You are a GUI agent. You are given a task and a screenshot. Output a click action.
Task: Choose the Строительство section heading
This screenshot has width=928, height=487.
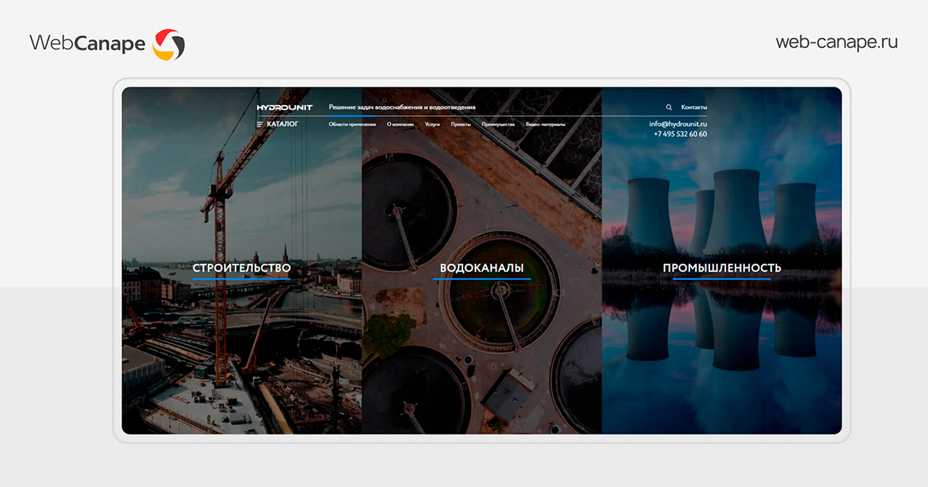(241, 268)
